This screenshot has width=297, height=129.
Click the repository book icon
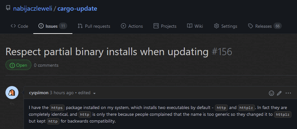[8, 8]
